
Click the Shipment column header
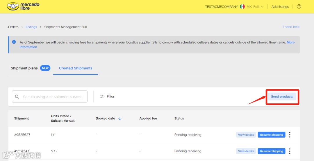click(22, 118)
